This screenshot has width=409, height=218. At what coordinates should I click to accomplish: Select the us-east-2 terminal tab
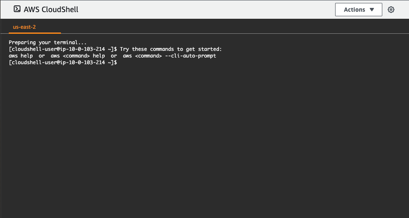pos(24,27)
